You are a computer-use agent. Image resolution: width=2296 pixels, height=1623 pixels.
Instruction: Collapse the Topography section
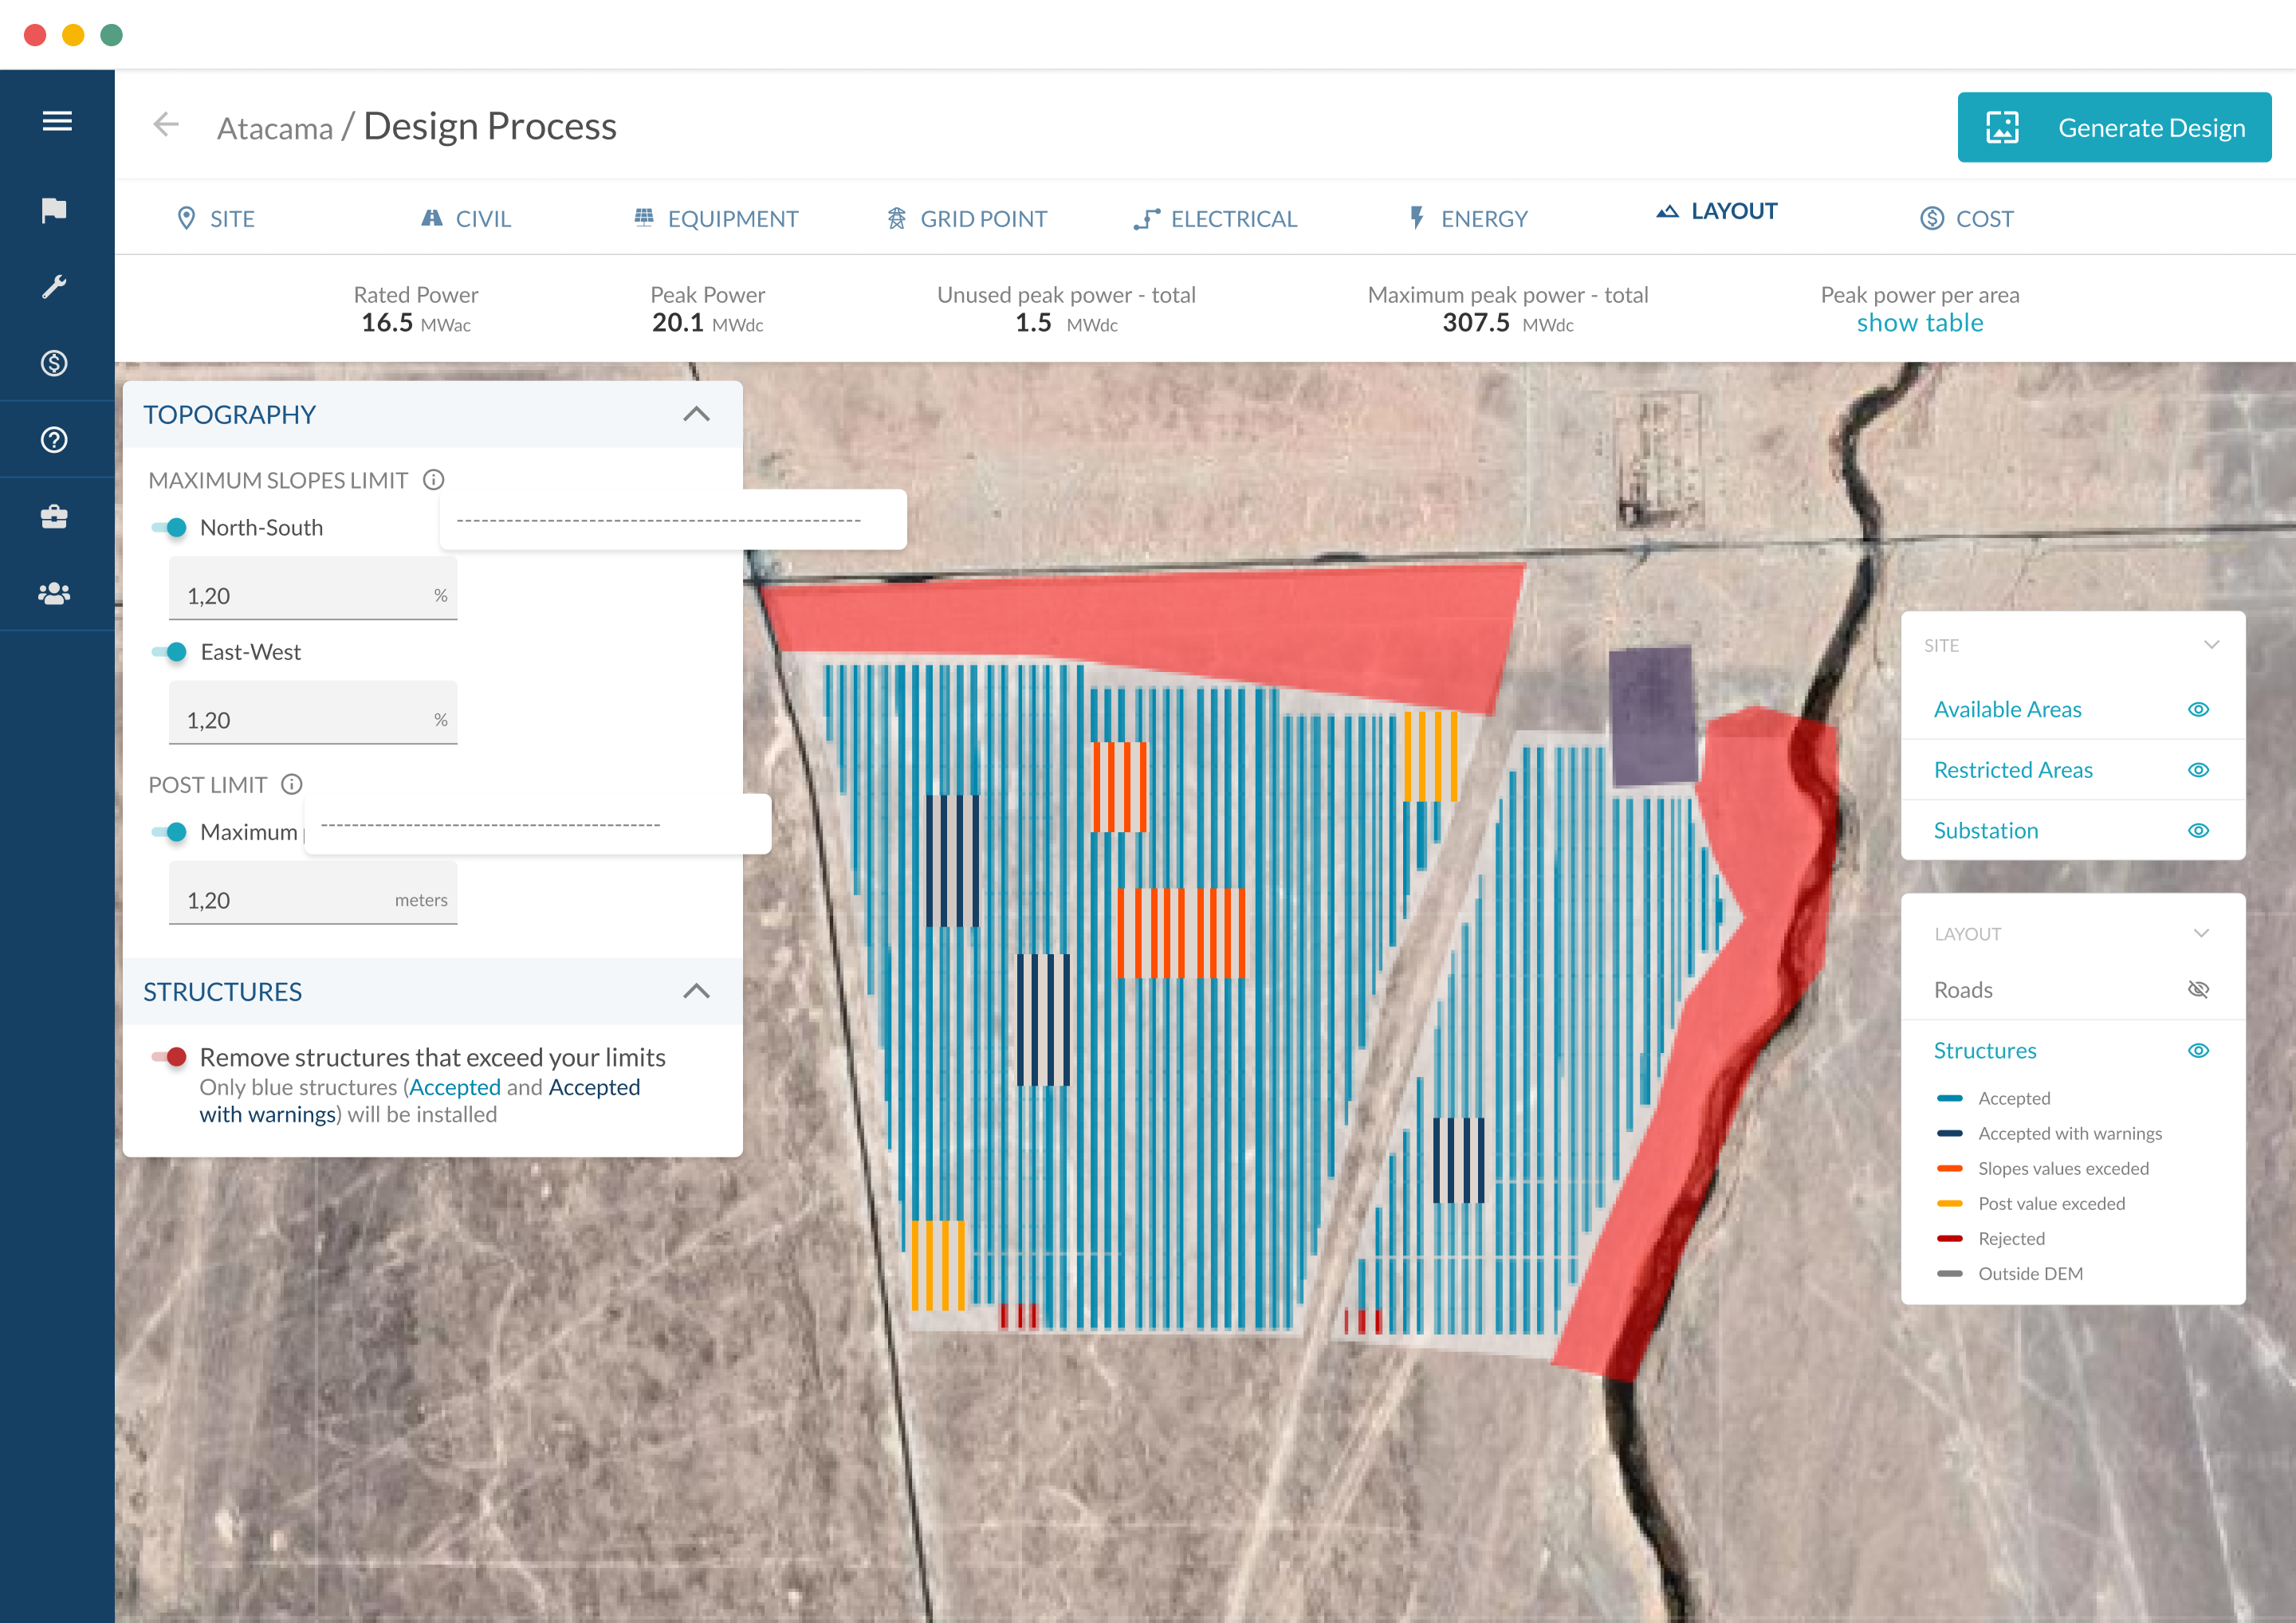pyautogui.click(x=696, y=414)
